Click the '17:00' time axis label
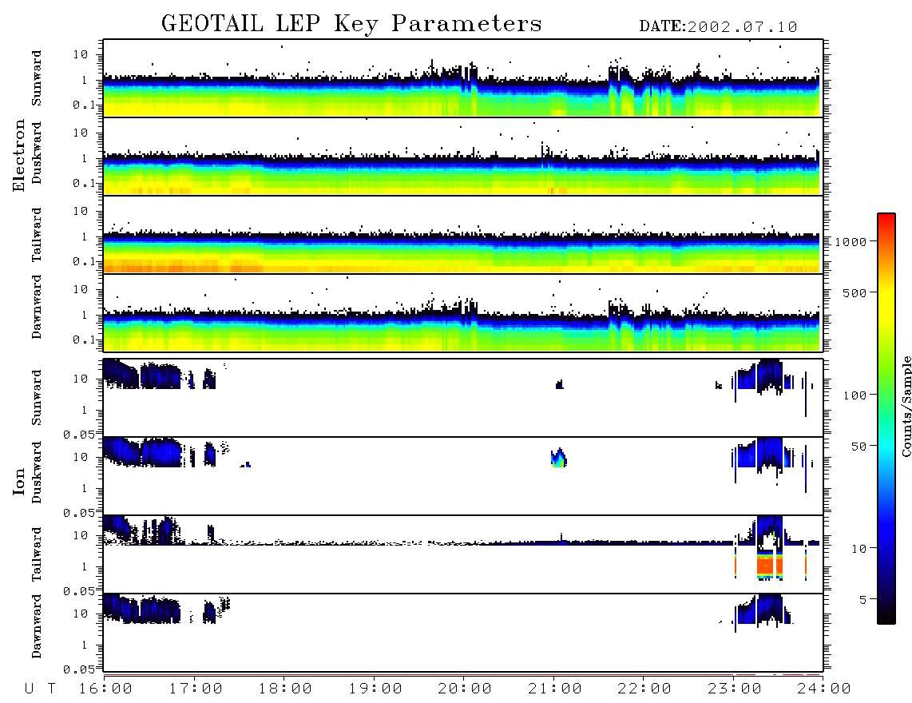This screenshot has width=912, height=703. point(195,689)
